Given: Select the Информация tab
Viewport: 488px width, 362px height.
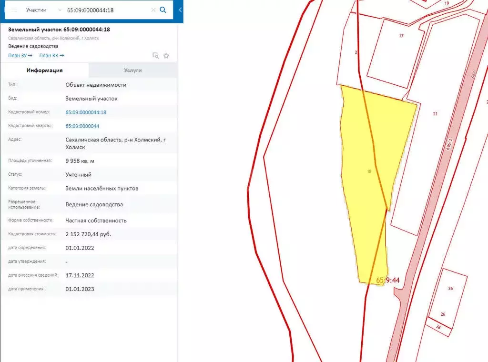Looking at the screenshot, I should click(x=45, y=70).
